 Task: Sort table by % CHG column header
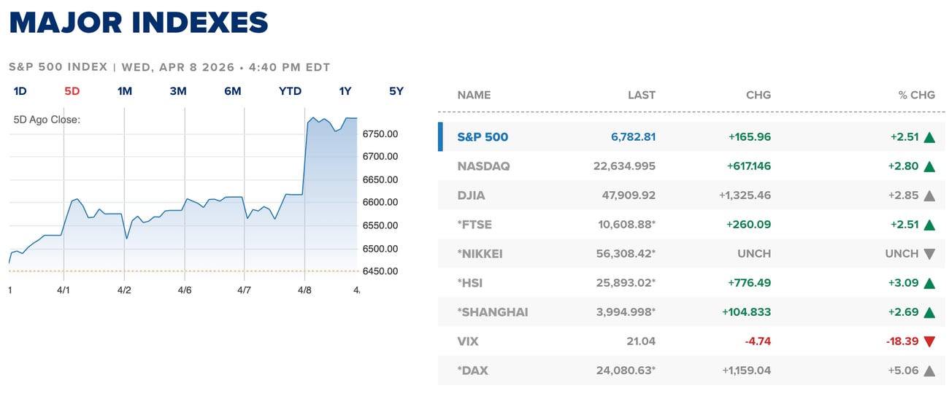(917, 95)
